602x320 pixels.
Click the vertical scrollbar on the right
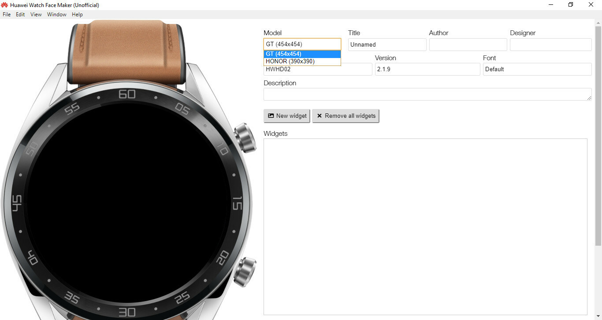pyautogui.click(x=598, y=136)
